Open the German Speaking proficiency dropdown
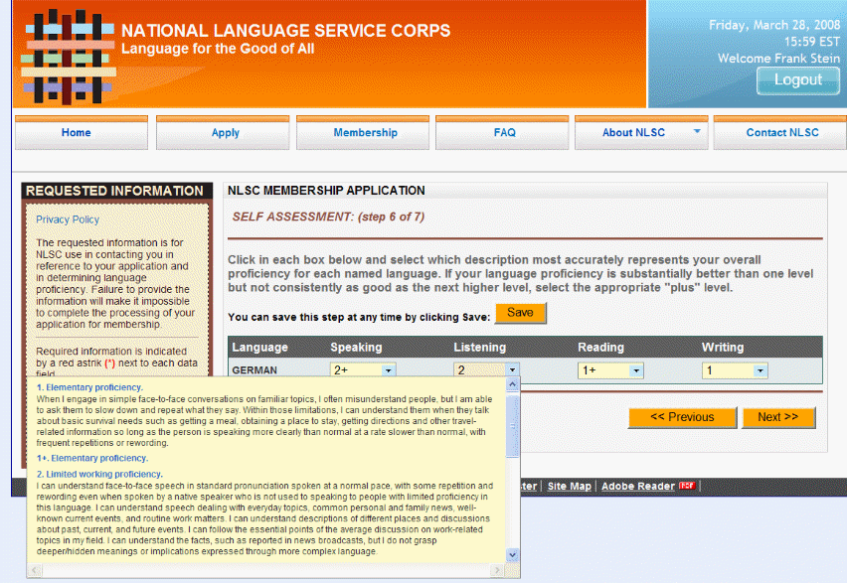Viewport: 847px width, 583px height. pos(363,370)
